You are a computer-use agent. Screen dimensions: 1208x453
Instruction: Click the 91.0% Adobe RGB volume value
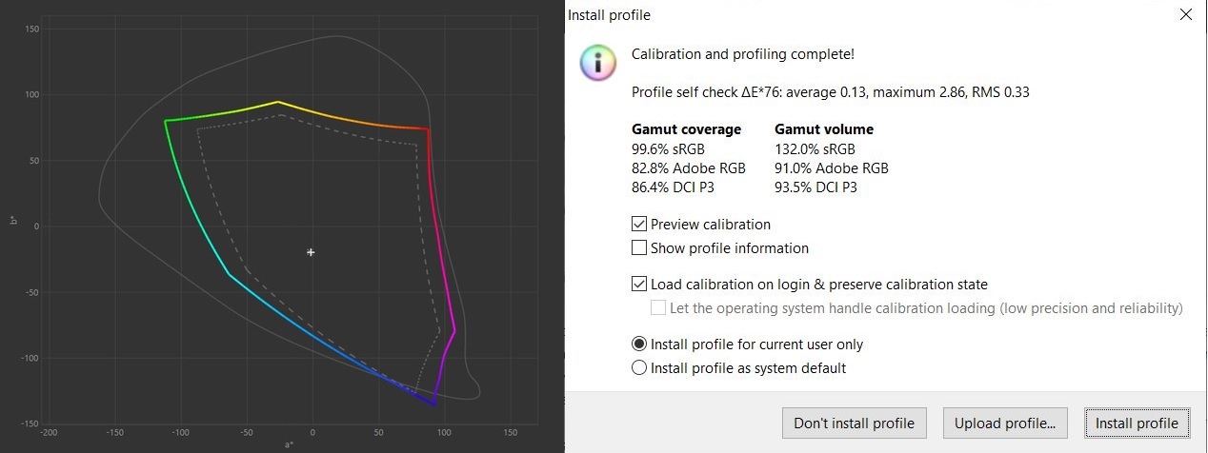pos(832,168)
